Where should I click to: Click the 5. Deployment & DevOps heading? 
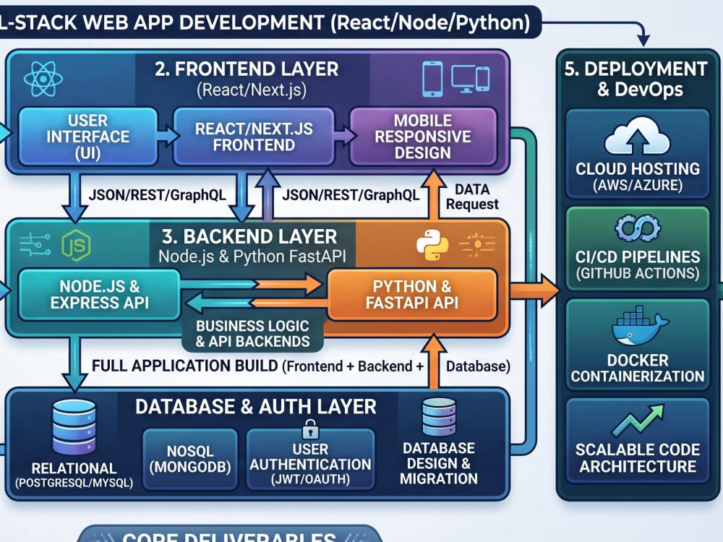click(x=636, y=79)
